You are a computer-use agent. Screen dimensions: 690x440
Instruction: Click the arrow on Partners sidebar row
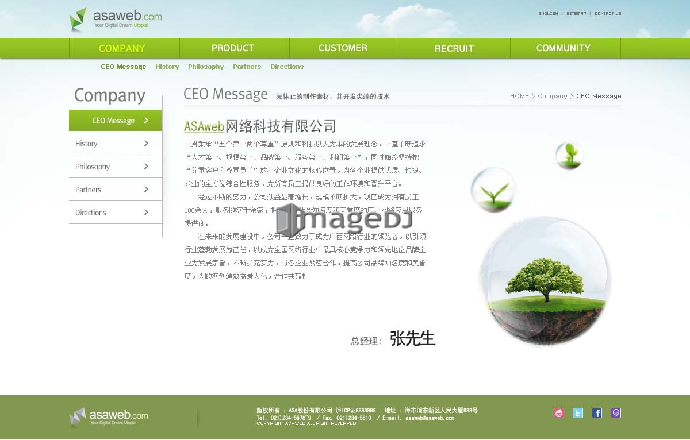[x=146, y=190]
